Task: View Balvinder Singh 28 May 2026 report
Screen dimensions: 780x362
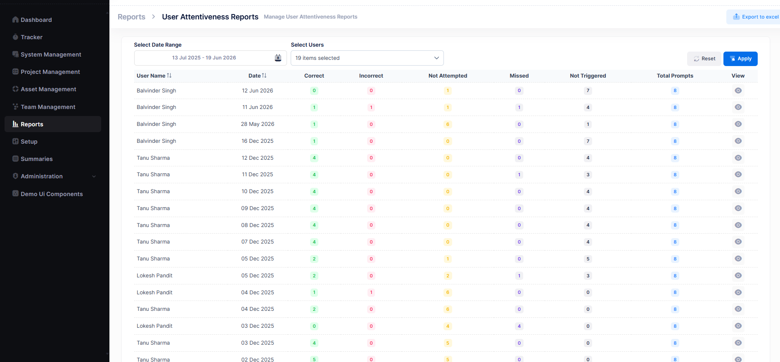Action: point(738,124)
